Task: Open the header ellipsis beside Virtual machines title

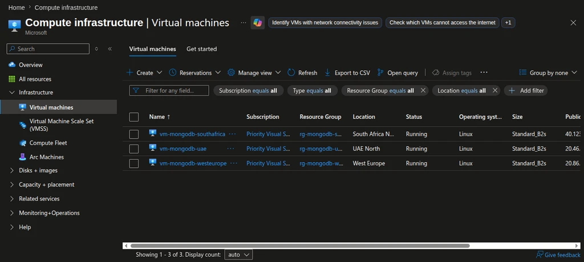Action: point(243,23)
